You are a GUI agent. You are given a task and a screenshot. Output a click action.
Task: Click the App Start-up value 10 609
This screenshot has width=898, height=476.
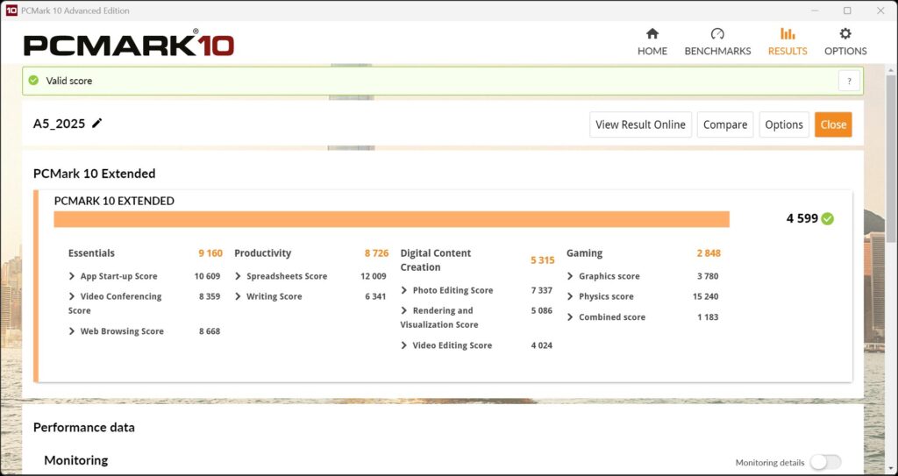tap(207, 276)
